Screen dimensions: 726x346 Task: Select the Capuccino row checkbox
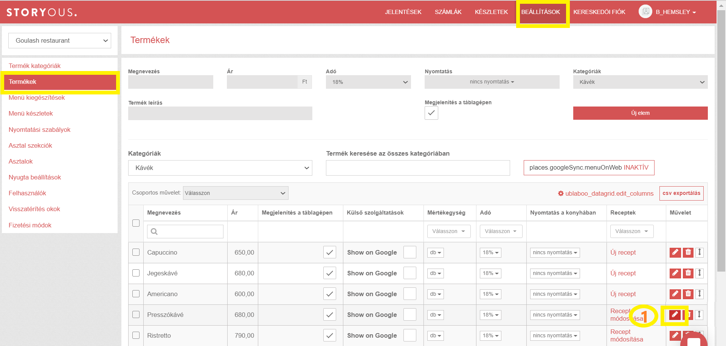tap(136, 252)
